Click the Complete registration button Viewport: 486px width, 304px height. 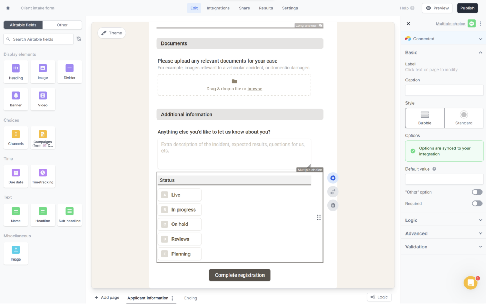(x=240, y=275)
